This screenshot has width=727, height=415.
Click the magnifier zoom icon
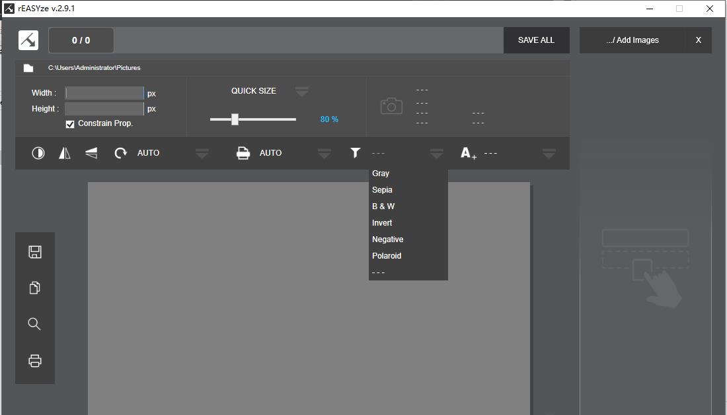pos(35,324)
